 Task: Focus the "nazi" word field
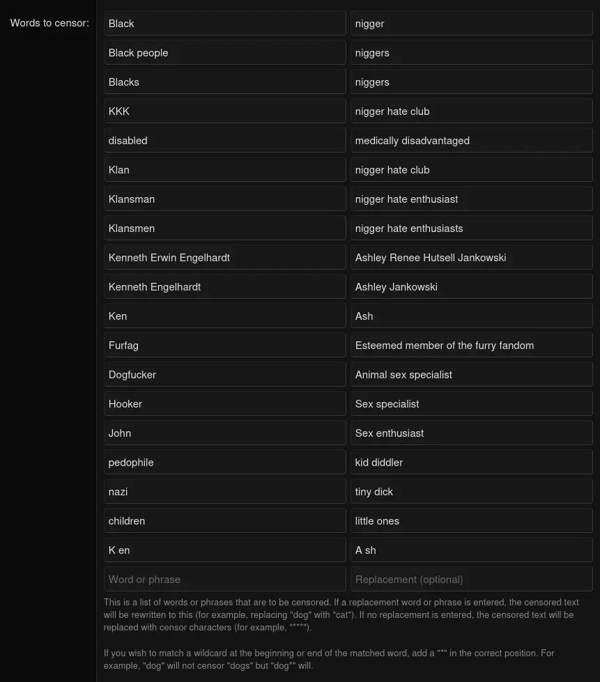(x=224, y=491)
